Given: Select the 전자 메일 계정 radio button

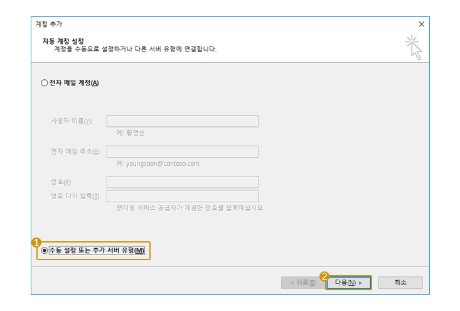Looking at the screenshot, I should pyautogui.click(x=44, y=83).
